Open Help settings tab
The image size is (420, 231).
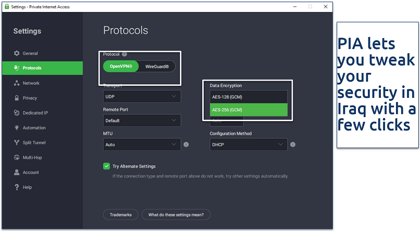click(42, 187)
